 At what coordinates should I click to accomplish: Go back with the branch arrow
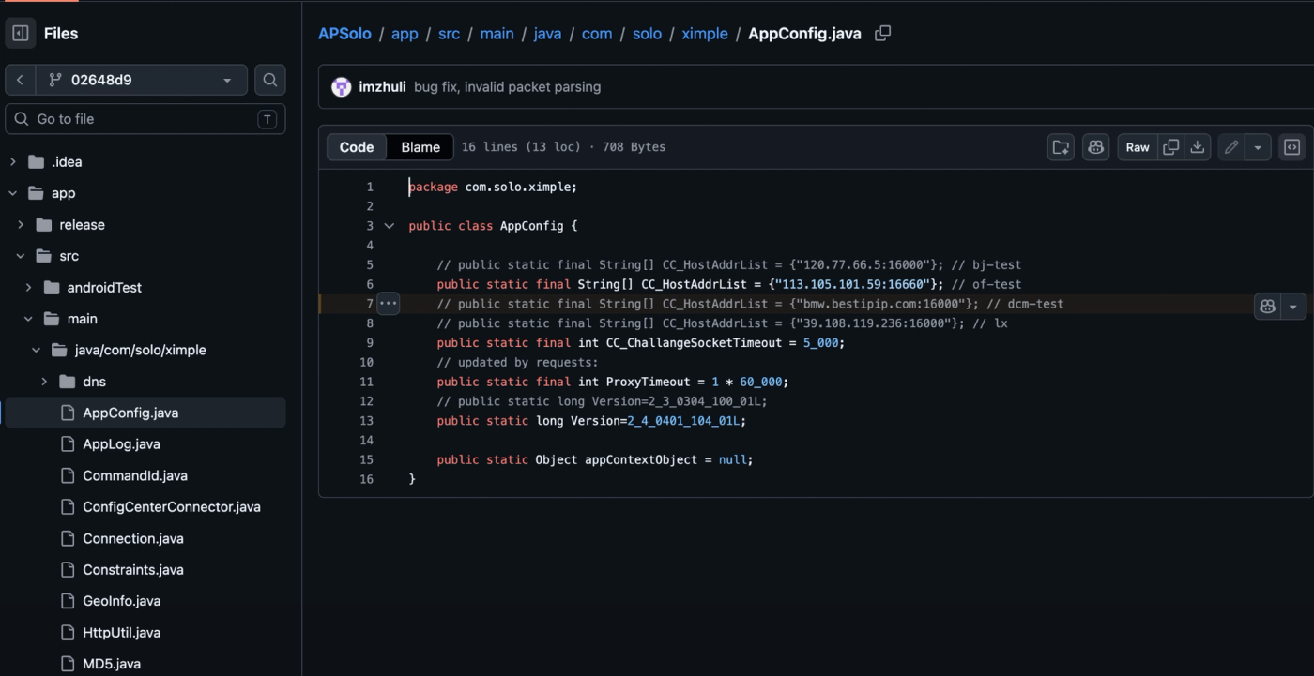point(21,80)
